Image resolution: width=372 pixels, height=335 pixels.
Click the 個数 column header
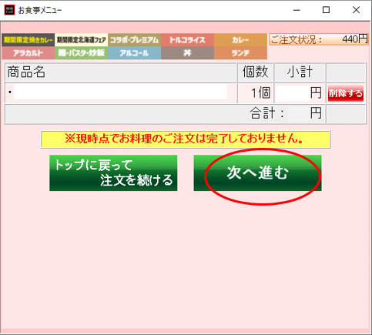coord(256,72)
